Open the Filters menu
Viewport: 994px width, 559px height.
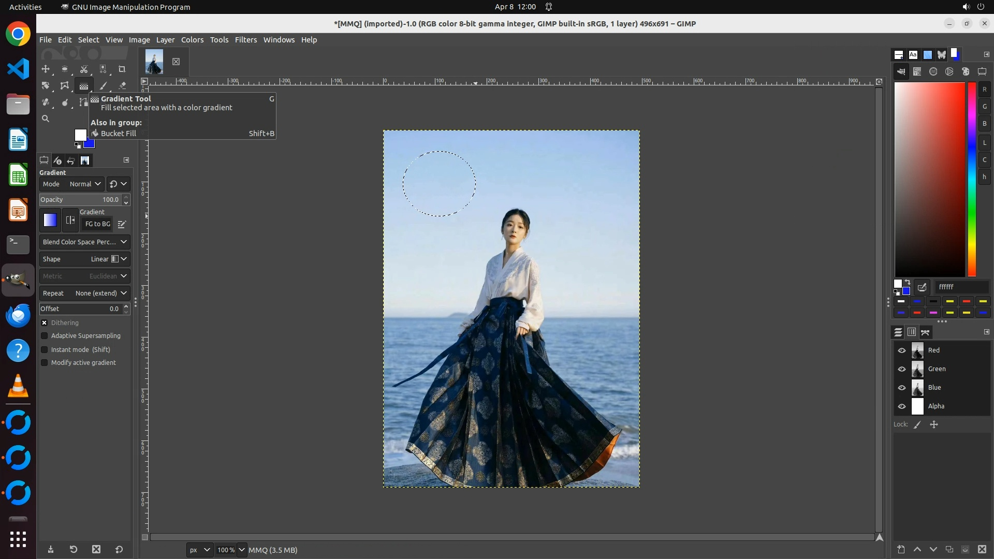pos(245,40)
